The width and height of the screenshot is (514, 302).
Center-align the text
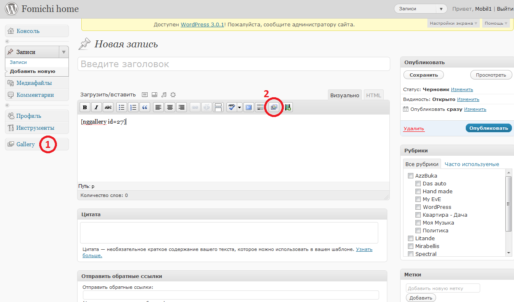pyautogui.click(x=170, y=107)
